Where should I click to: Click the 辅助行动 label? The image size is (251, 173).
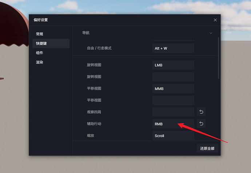click(94, 124)
